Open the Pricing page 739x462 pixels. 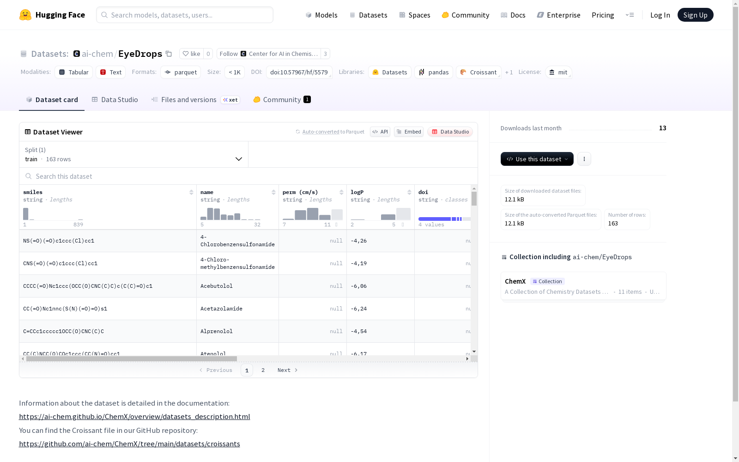pos(603,15)
